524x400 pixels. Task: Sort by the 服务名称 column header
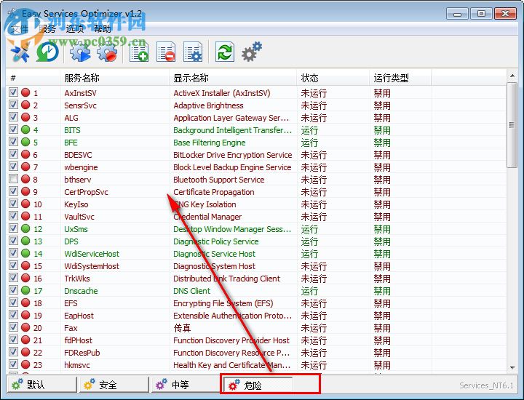(x=115, y=78)
